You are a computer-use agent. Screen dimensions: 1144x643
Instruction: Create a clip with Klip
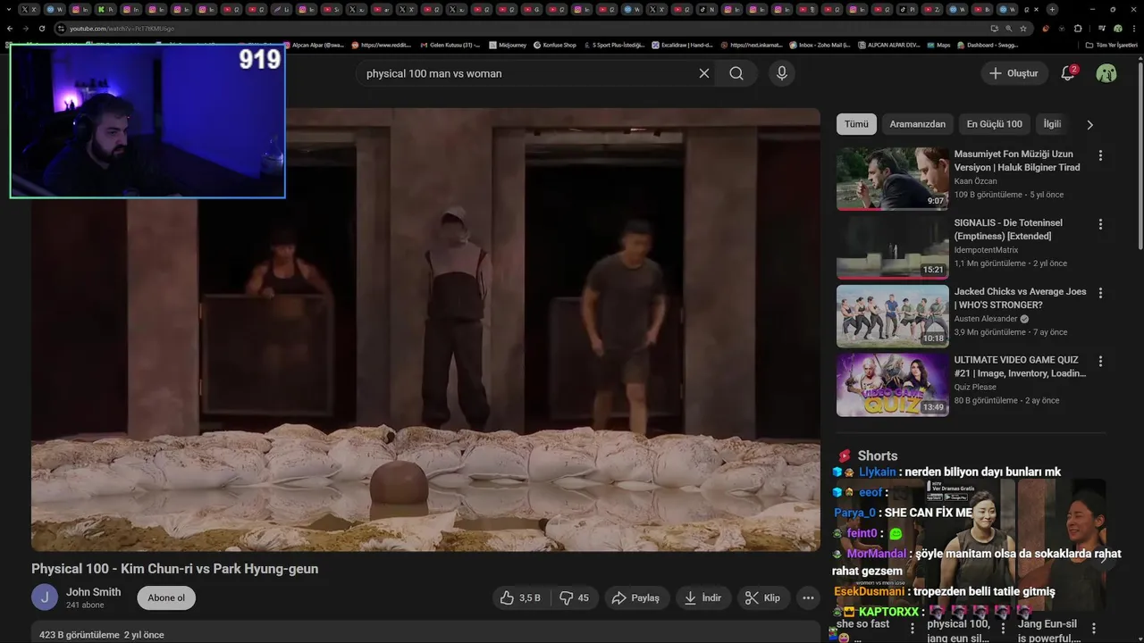763,598
